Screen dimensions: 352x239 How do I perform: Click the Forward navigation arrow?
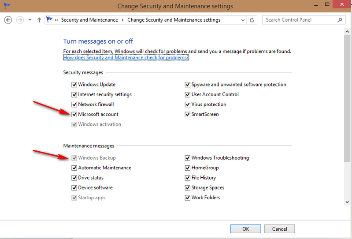pos(19,20)
